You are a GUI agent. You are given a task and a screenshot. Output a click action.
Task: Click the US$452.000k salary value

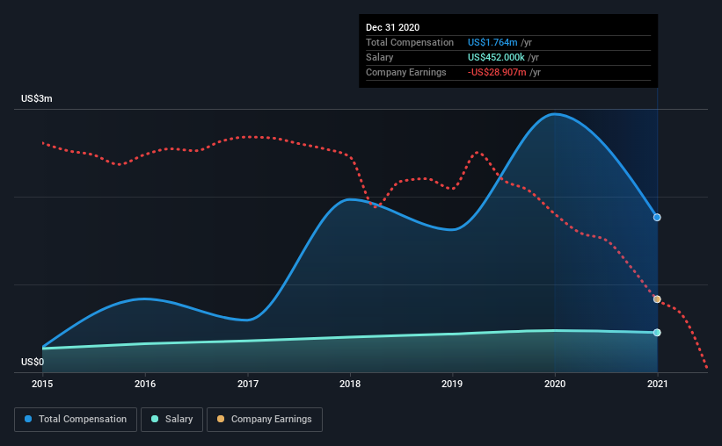(x=496, y=57)
